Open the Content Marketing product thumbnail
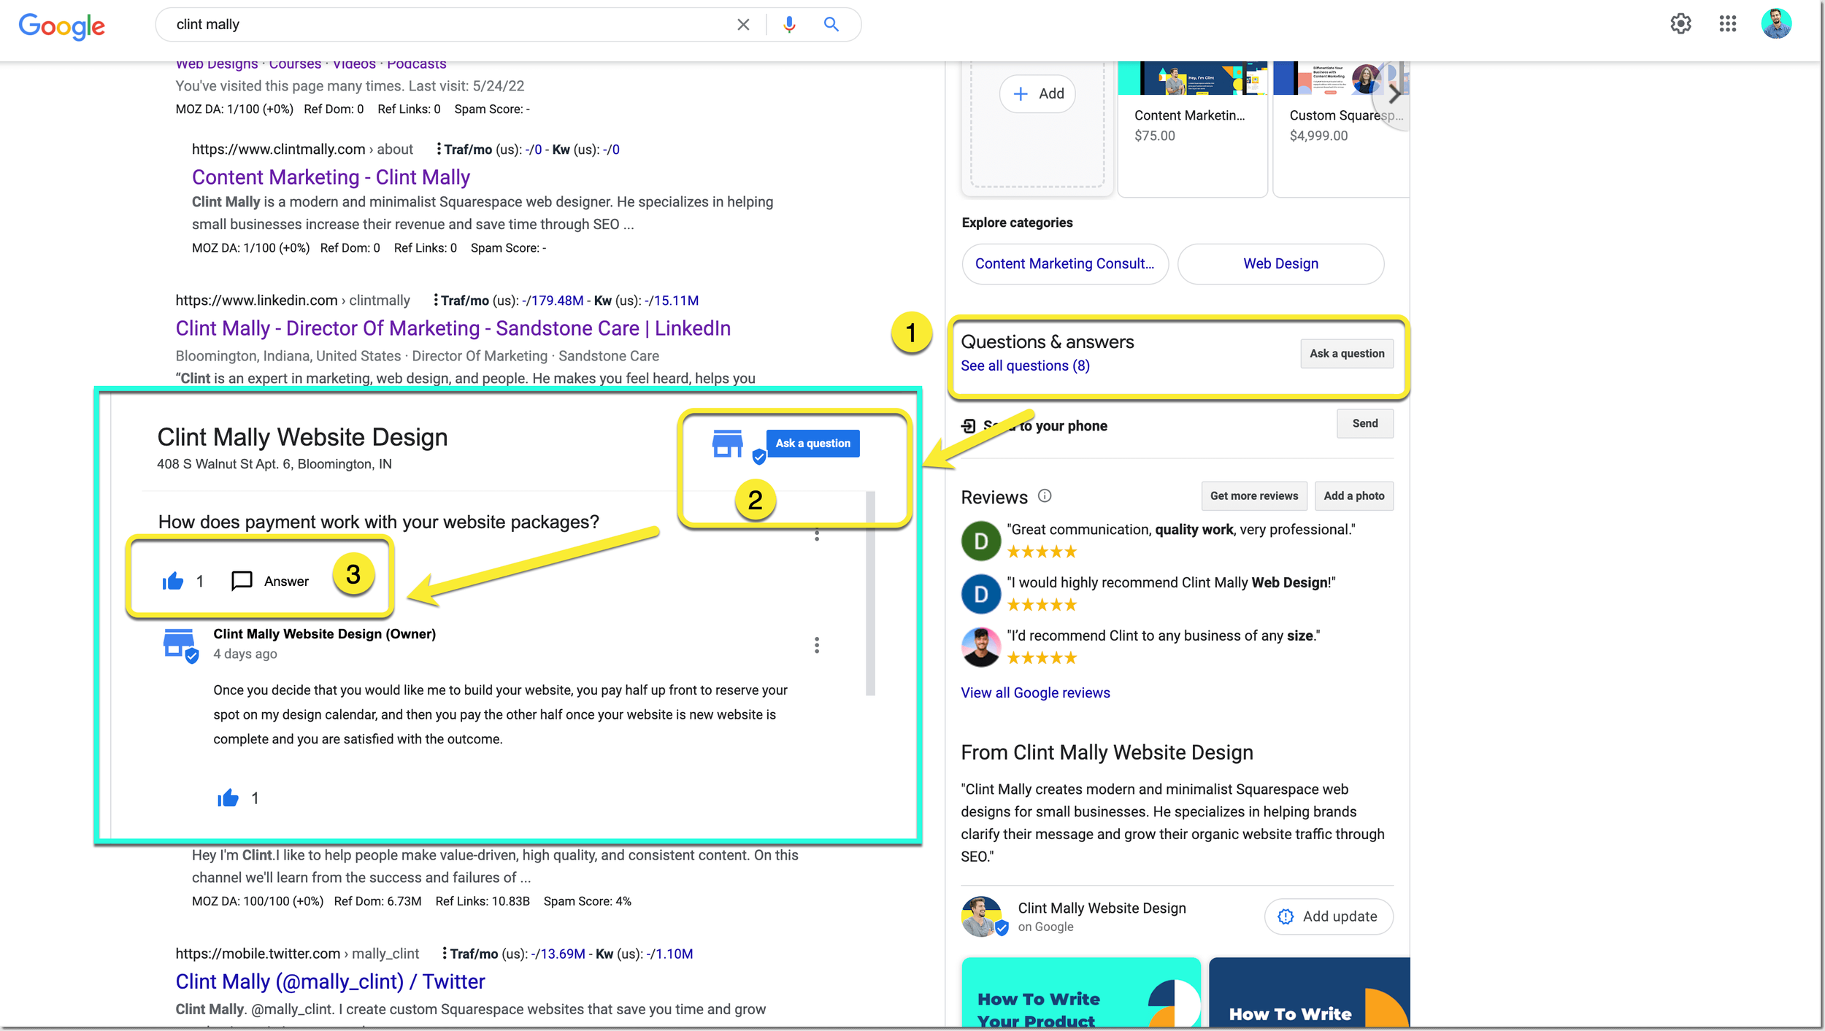 tap(1191, 78)
